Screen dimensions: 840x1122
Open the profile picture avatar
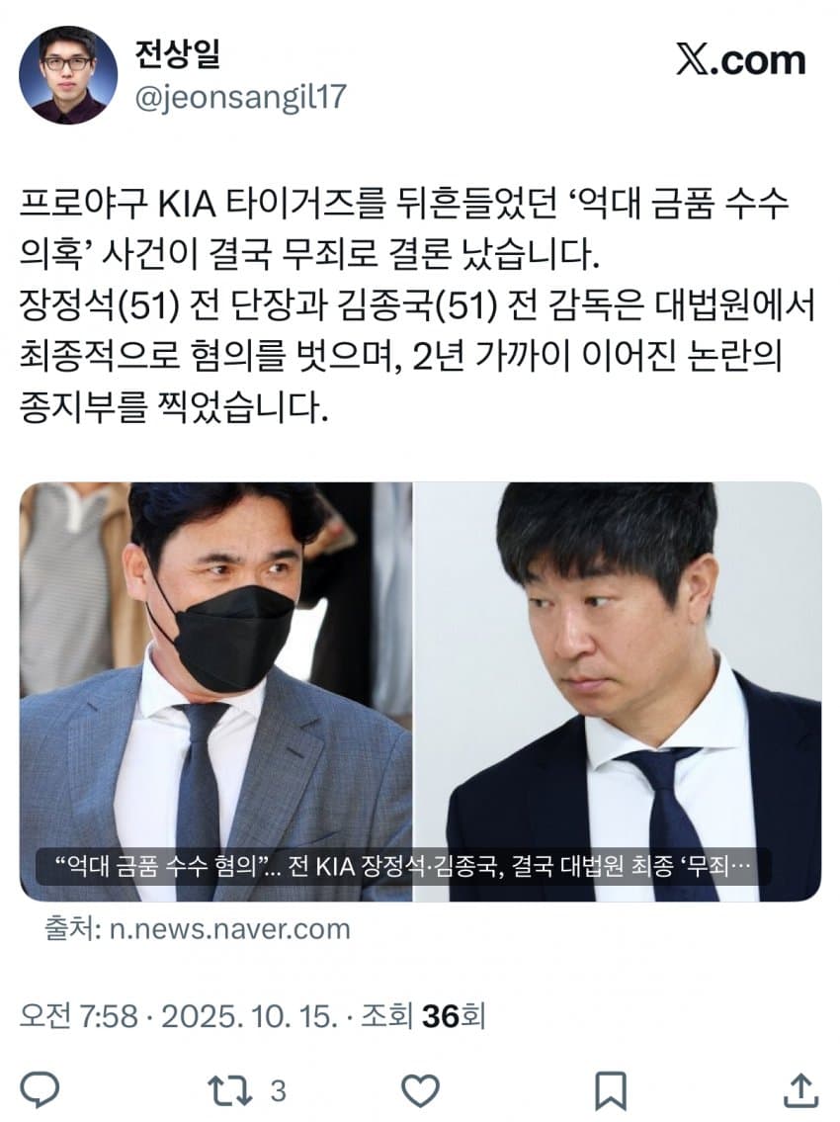pyautogui.click(x=68, y=75)
